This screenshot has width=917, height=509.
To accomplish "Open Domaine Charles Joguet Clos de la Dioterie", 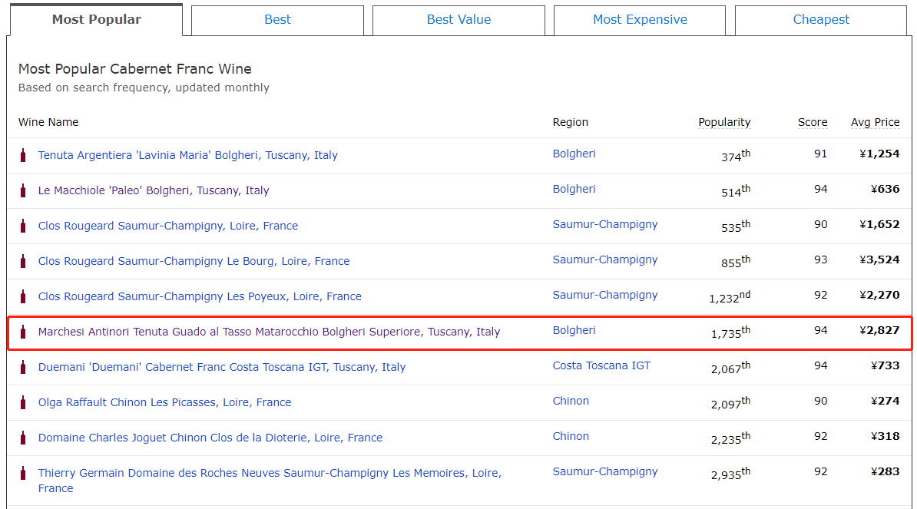I will pyautogui.click(x=210, y=438).
